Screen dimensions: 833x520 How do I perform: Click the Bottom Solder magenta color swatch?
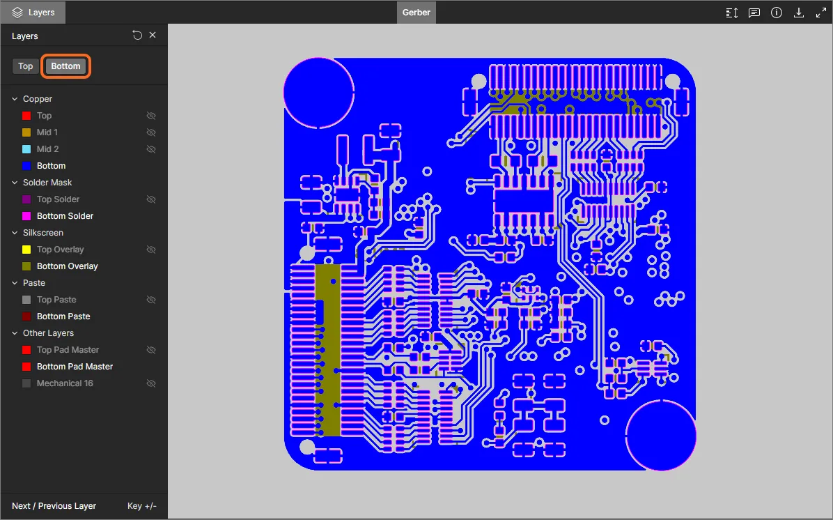pyautogui.click(x=26, y=216)
